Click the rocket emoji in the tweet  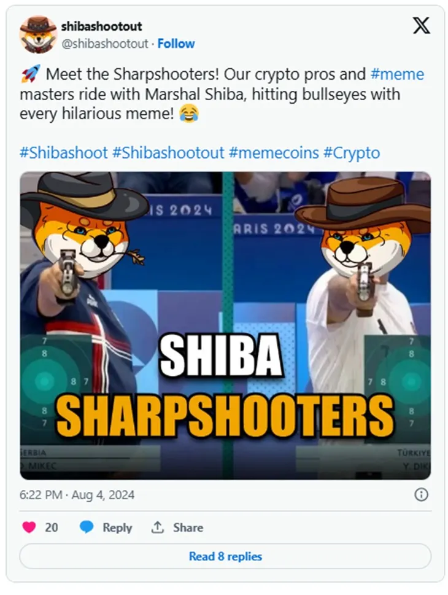pyautogui.click(x=30, y=74)
